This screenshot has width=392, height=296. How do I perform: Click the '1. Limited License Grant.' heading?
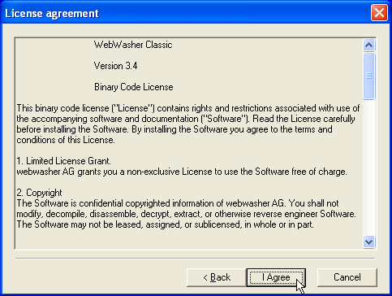(63, 161)
